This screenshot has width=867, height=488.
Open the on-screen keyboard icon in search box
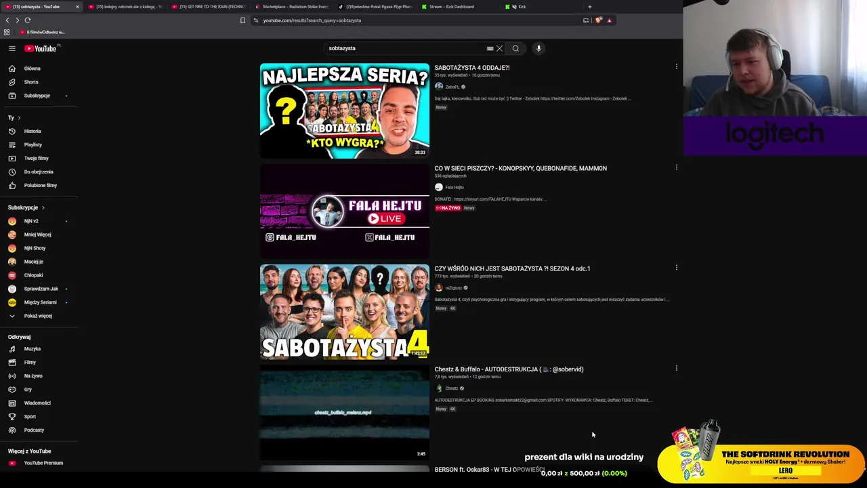[490, 48]
